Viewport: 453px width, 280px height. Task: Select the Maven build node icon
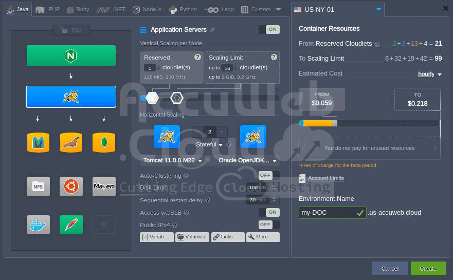point(104,186)
